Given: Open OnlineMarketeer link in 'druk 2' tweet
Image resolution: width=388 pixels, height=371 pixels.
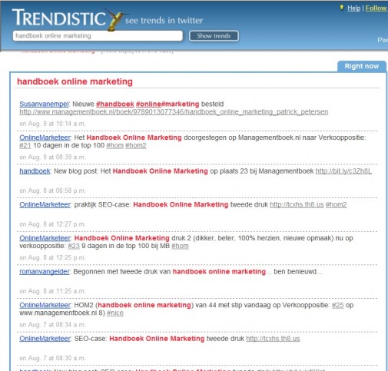Looking at the screenshot, I should [45, 238].
